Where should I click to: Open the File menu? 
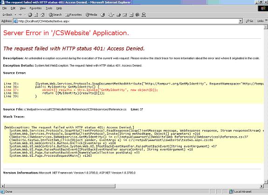(x=5, y=8)
